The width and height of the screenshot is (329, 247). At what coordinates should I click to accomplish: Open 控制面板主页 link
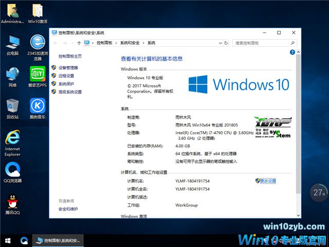[70, 56]
